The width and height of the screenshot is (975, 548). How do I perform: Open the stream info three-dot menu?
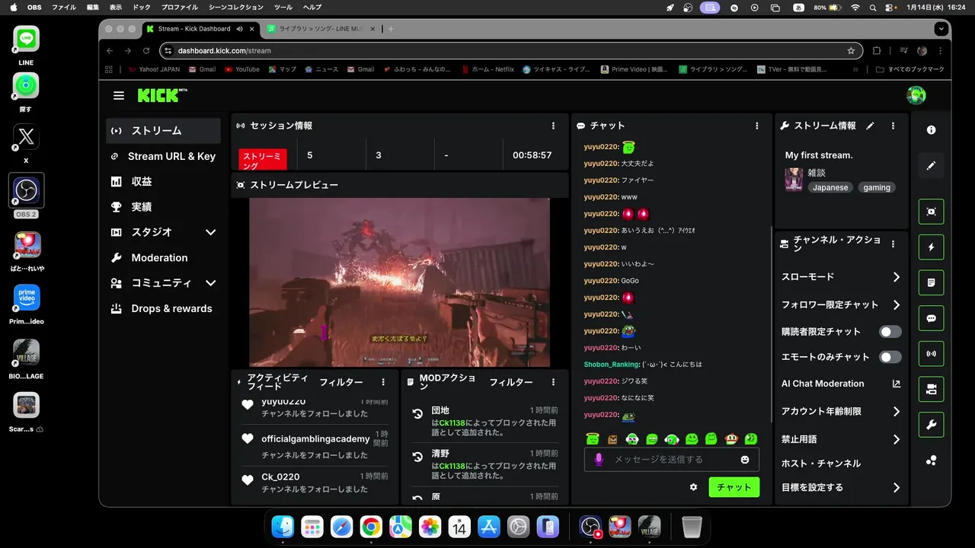click(893, 126)
